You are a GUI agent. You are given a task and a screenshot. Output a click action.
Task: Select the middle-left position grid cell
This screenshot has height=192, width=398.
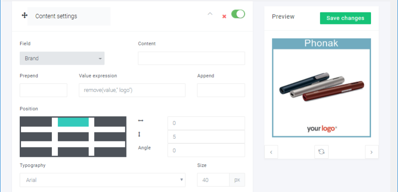pyautogui.click(x=36, y=137)
